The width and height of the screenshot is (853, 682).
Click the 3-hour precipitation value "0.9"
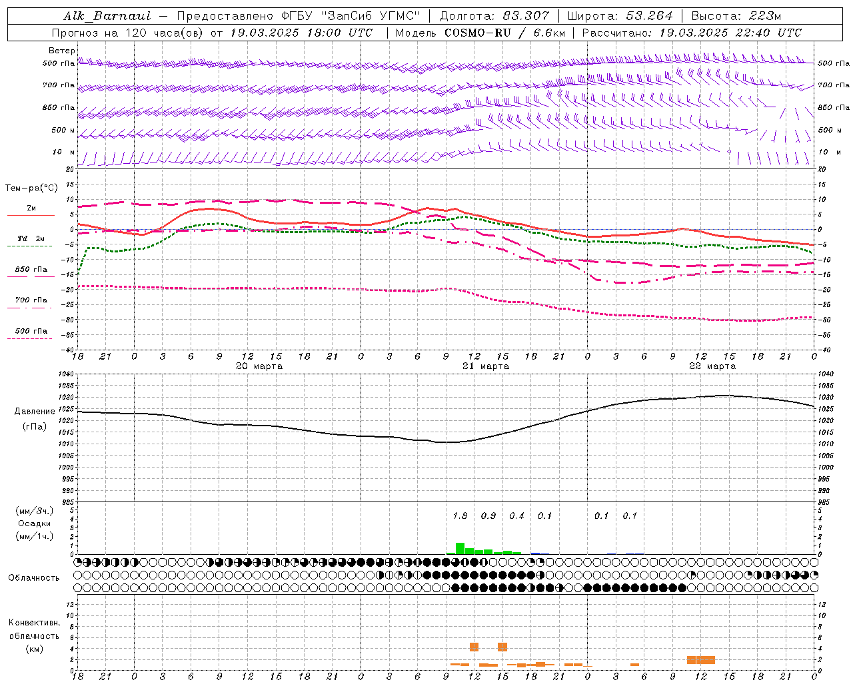[488, 516]
